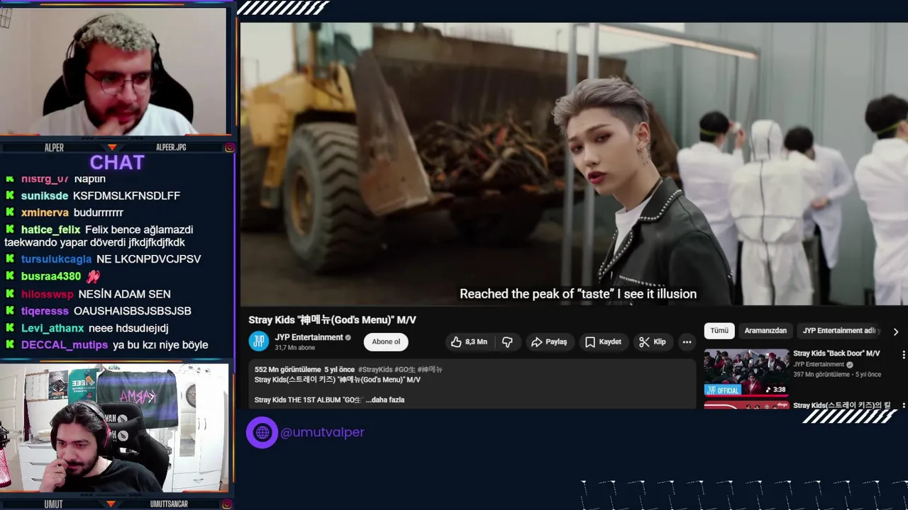Click the Kick badge beside DECCAL_mutips
Image resolution: width=908 pixels, height=510 pixels.
10,345
